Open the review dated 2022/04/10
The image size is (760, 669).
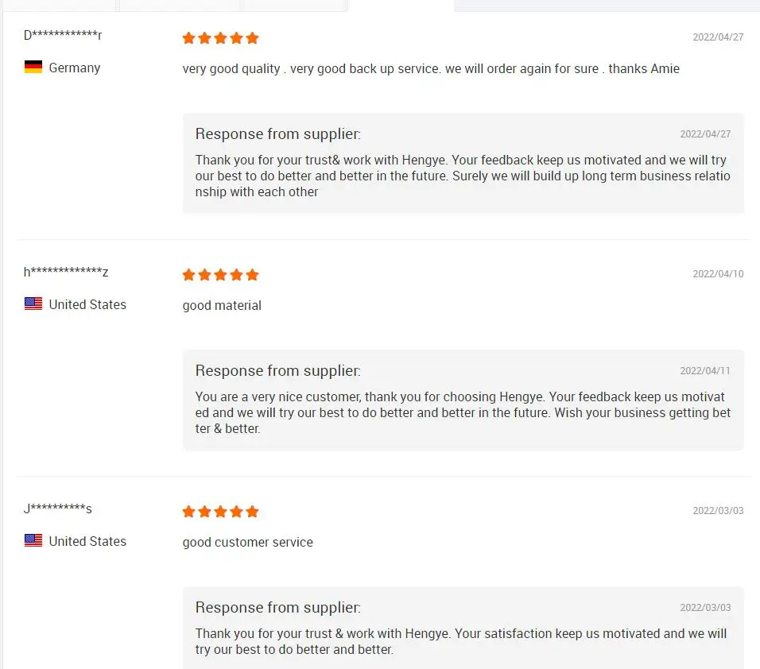click(x=222, y=304)
